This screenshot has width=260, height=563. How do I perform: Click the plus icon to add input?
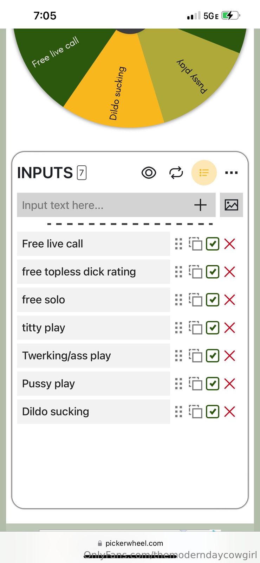(200, 205)
